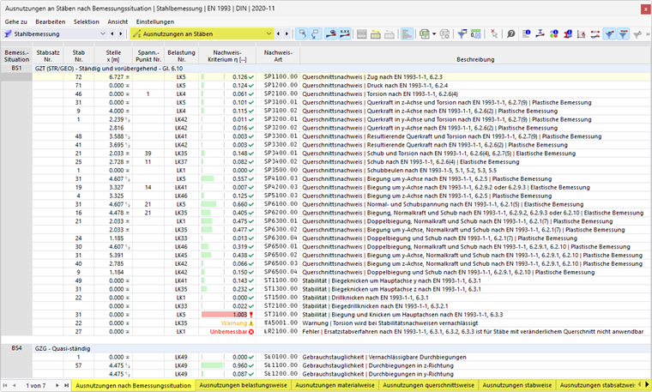Toggle the member-with-eye result sections icon
The image size is (652, 392).
click(x=331, y=34)
